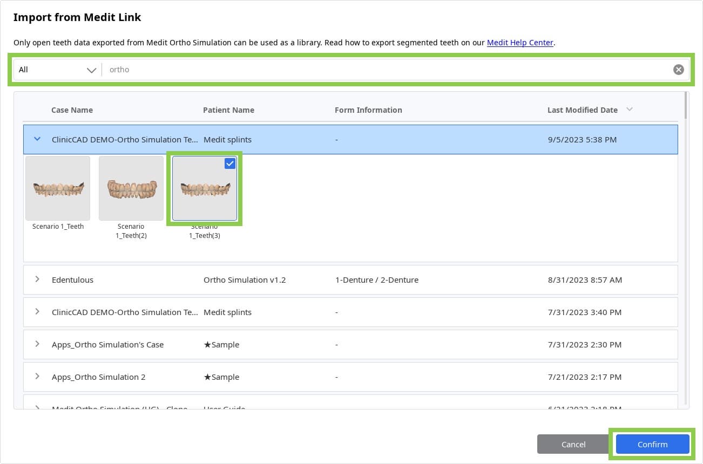Click the Scenario 1_Teeth(3) thumbnail
This screenshot has height=464, width=703.
[x=205, y=188]
